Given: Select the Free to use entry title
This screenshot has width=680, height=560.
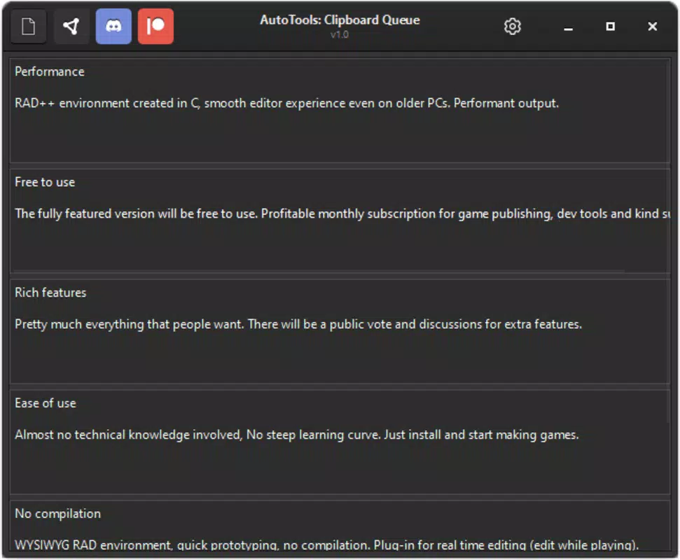Looking at the screenshot, I should tap(45, 182).
